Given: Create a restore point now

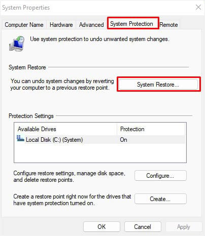Looking at the screenshot, I should pyautogui.click(x=160, y=199).
